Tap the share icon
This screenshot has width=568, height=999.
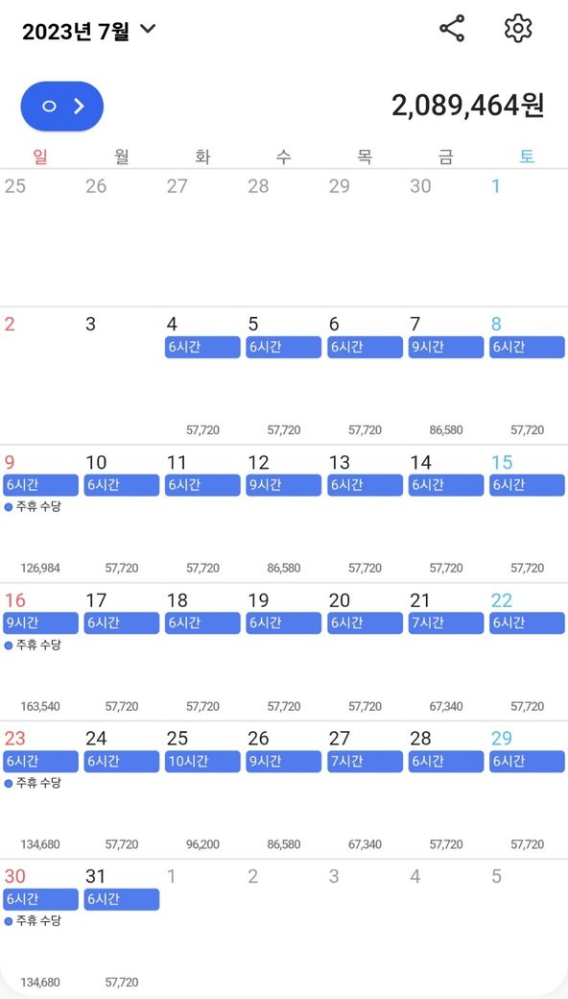pos(452,30)
